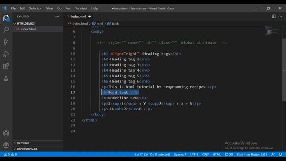Open the Accounts icon
286x161 pixels.
(x=6, y=133)
